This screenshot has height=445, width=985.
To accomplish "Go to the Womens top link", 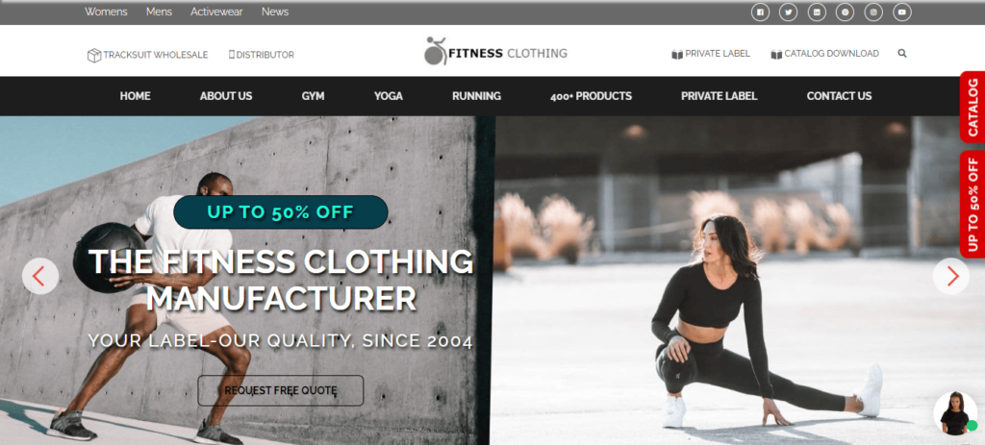I will 106,12.
